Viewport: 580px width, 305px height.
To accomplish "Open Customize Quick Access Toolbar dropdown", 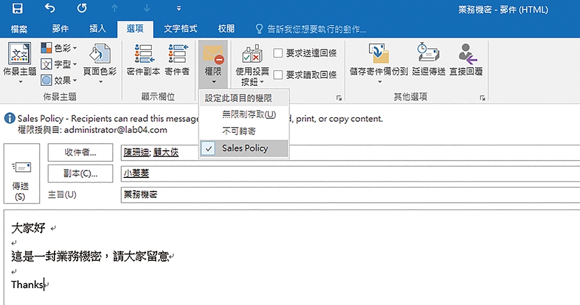I will (x=179, y=9).
